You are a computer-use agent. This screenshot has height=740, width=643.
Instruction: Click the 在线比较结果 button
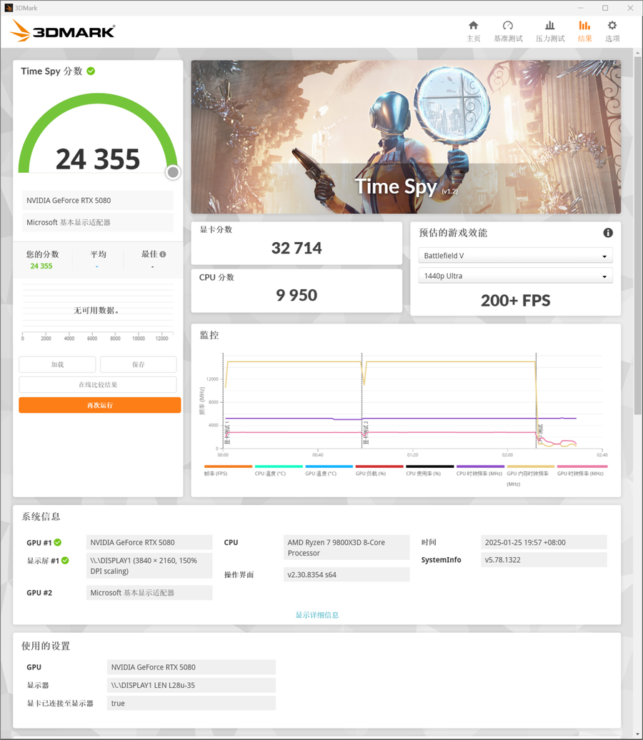pos(98,385)
